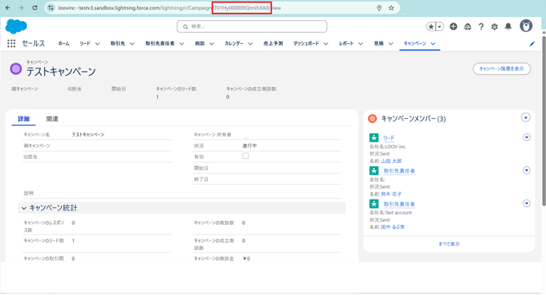Click the browser forward arrow
This screenshot has height=295, width=546.
click(21, 7)
